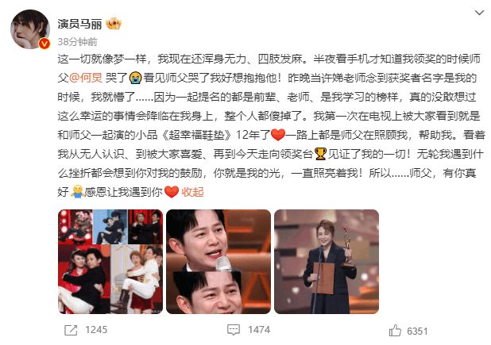Open the 演员马丽 username link
The width and height of the screenshot is (491, 345).
[x=79, y=24]
